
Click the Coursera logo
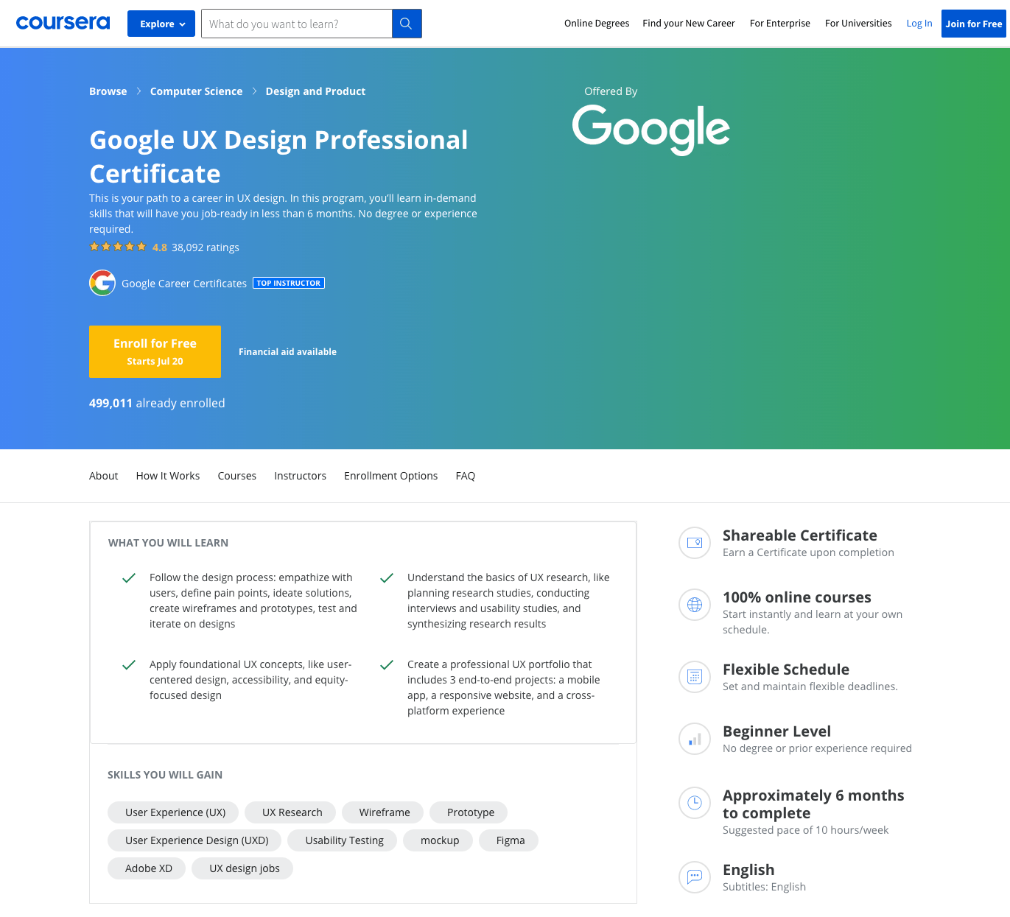pyautogui.click(x=63, y=22)
